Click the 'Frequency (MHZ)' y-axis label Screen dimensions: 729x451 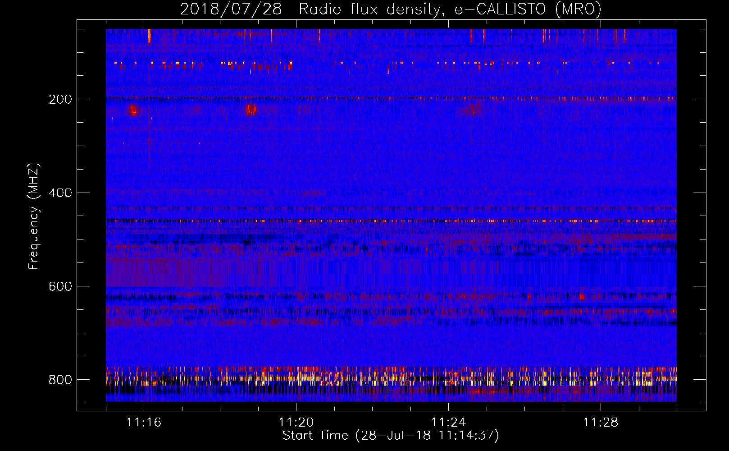34,216
